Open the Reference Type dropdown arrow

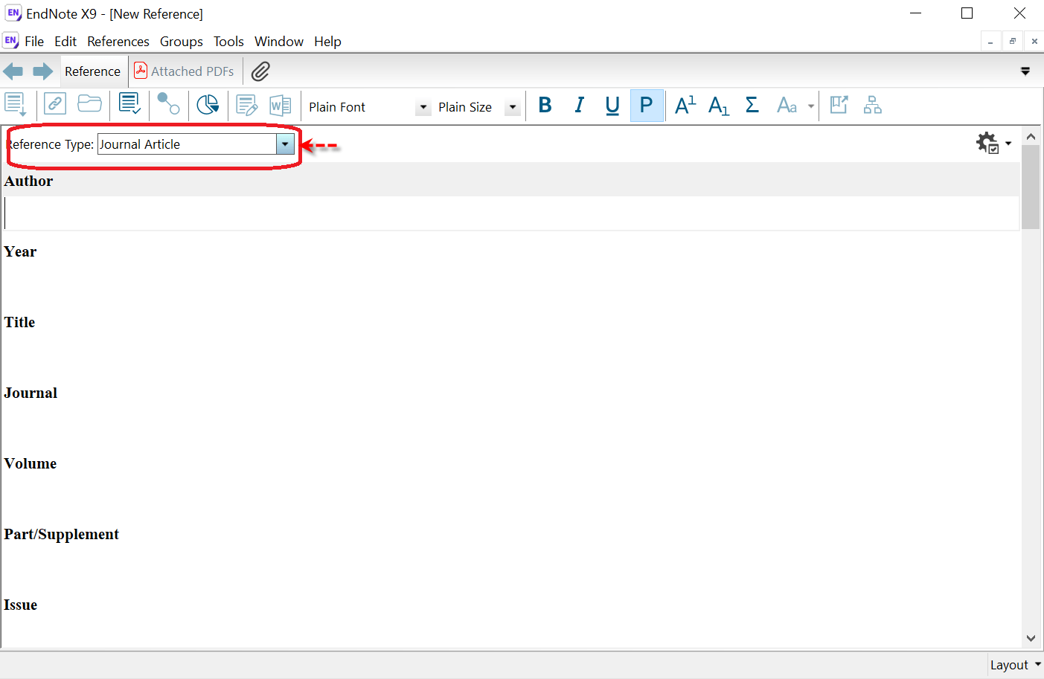pos(285,144)
